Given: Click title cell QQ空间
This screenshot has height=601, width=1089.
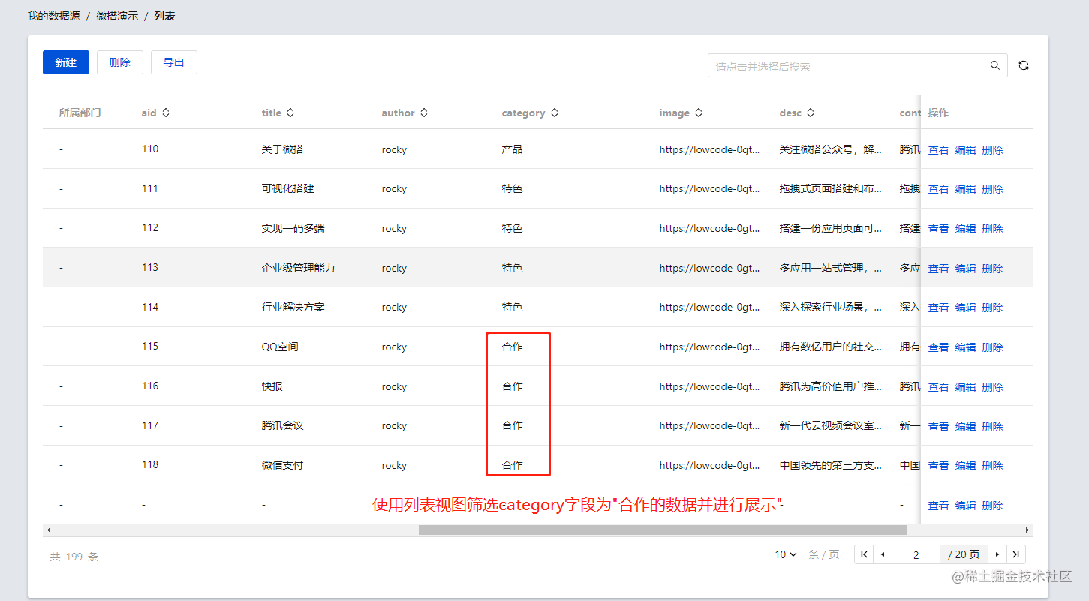Looking at the screenshot, I should (x=280, y=347).
